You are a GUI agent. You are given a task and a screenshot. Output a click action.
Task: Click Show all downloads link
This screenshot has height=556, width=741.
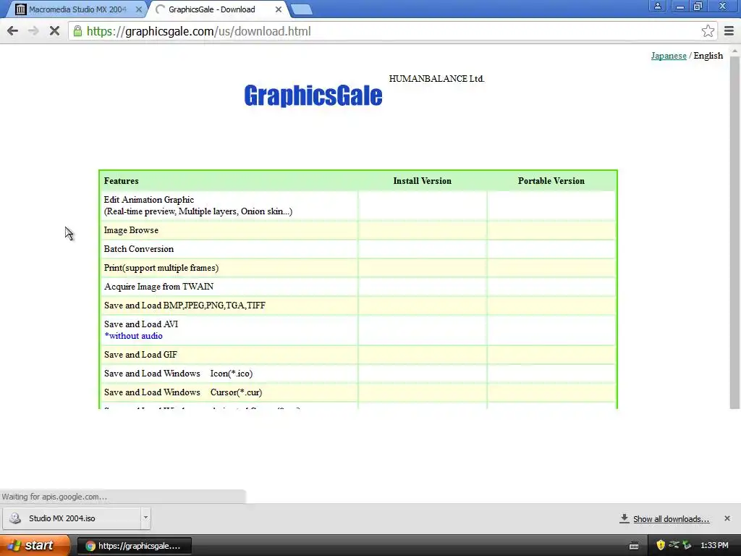click(x=671, y=519)
